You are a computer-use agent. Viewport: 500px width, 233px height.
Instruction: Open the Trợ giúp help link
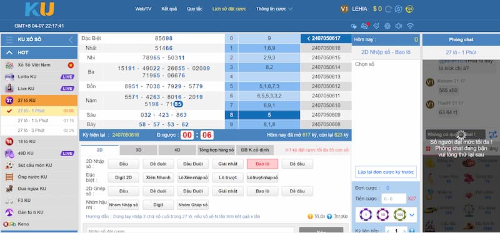[337, 216]
